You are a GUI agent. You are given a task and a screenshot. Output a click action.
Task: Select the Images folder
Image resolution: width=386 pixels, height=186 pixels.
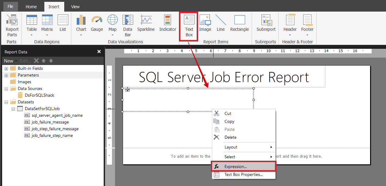click(24, 82)
